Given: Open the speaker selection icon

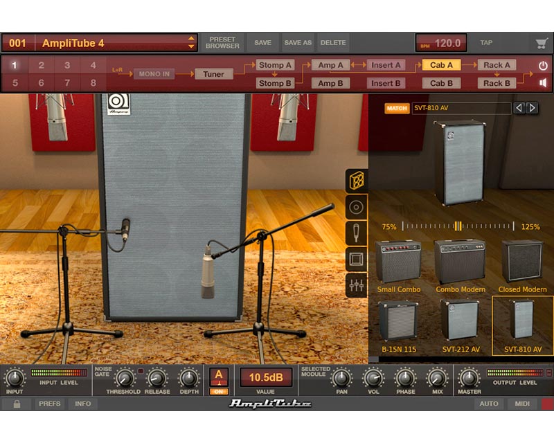Looking at the screenshot, I should (356, 207).
